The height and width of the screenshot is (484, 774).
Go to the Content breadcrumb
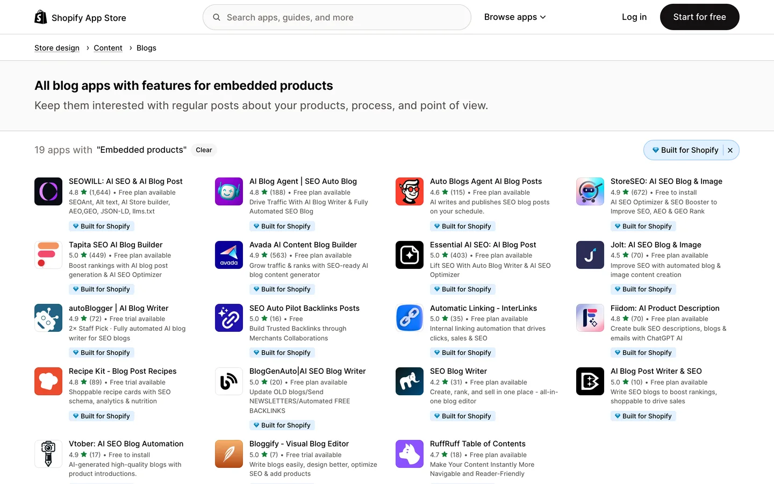(x=108, y=48)
